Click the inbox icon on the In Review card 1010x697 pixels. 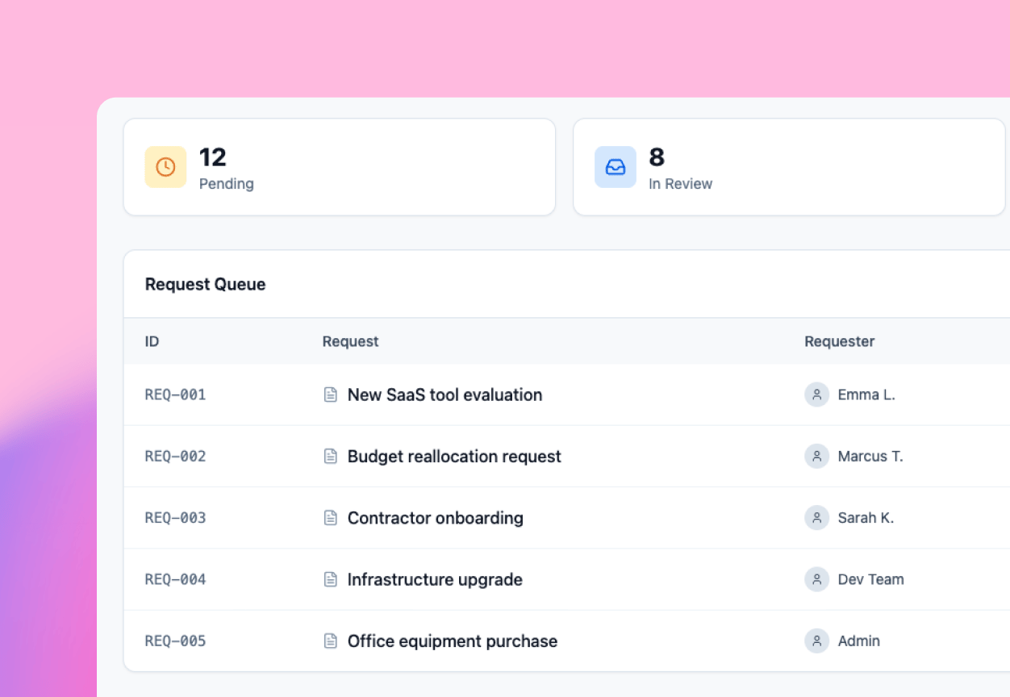615,167
